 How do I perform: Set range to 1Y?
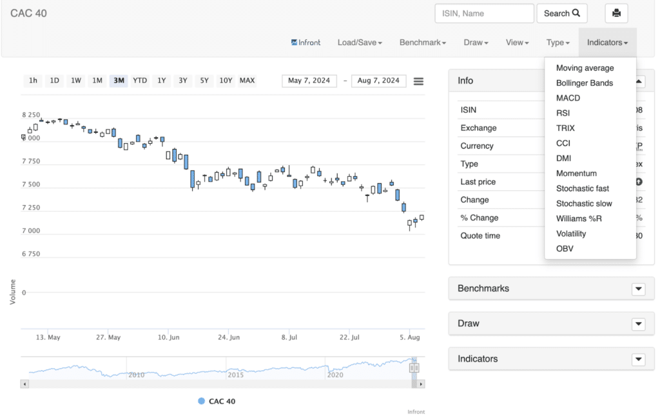(x=162, y=81)
